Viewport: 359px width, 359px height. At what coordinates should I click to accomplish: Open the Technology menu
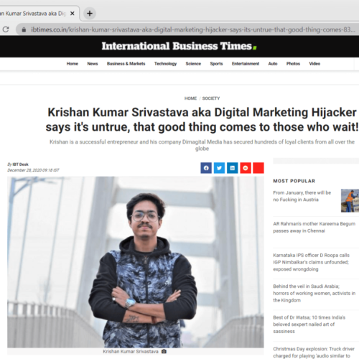coord(165,64)
